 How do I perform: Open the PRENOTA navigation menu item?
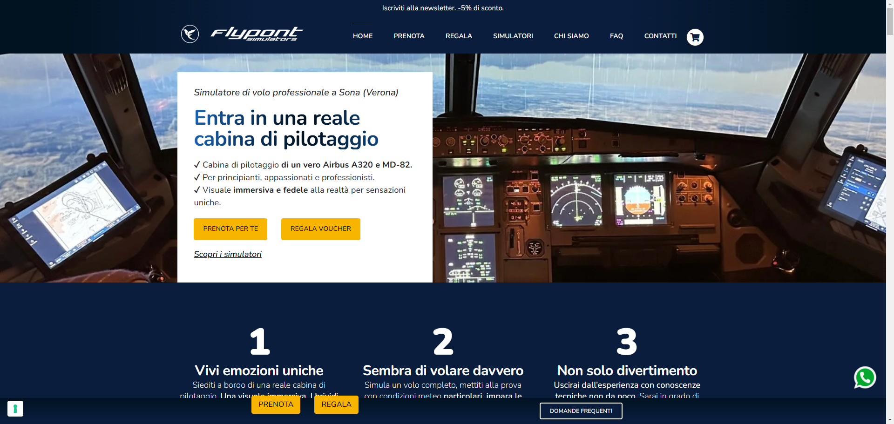409,36
